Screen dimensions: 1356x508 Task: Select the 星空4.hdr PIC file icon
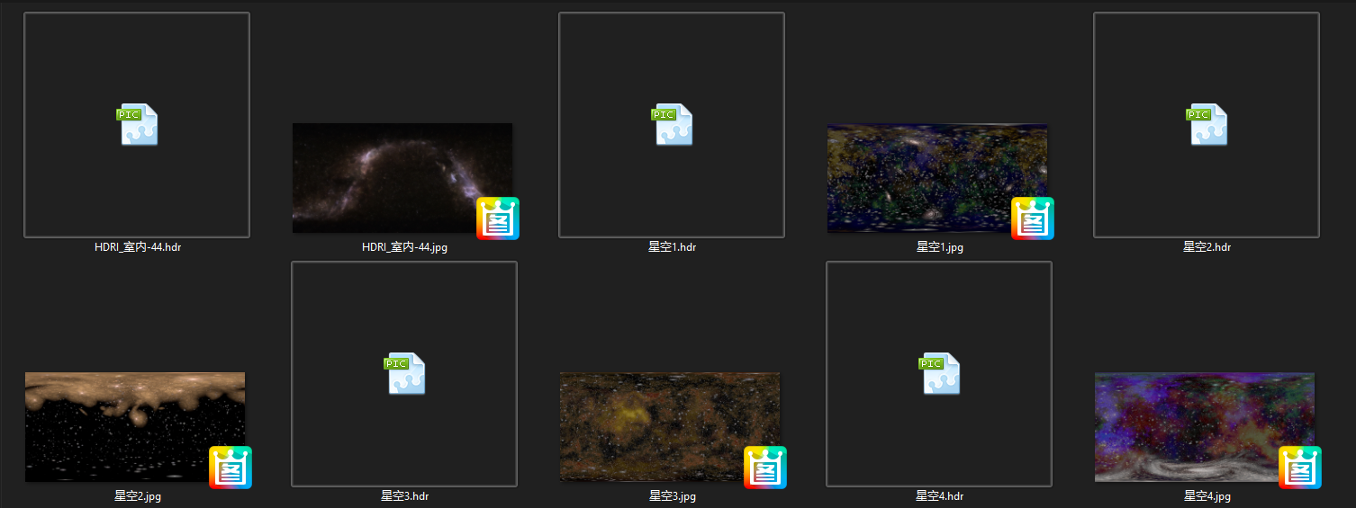click(x=939, y=373)
